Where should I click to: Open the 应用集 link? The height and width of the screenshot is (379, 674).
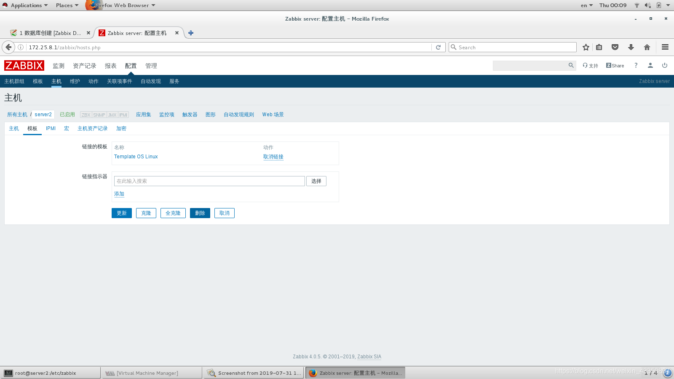point(144,115)
